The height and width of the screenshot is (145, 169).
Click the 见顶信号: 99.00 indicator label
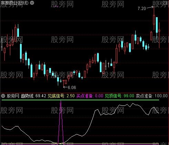119,96
